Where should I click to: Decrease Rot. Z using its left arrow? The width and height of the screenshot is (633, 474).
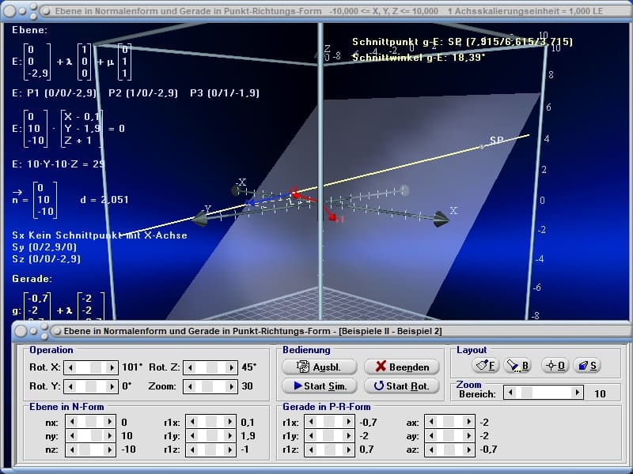188,367
